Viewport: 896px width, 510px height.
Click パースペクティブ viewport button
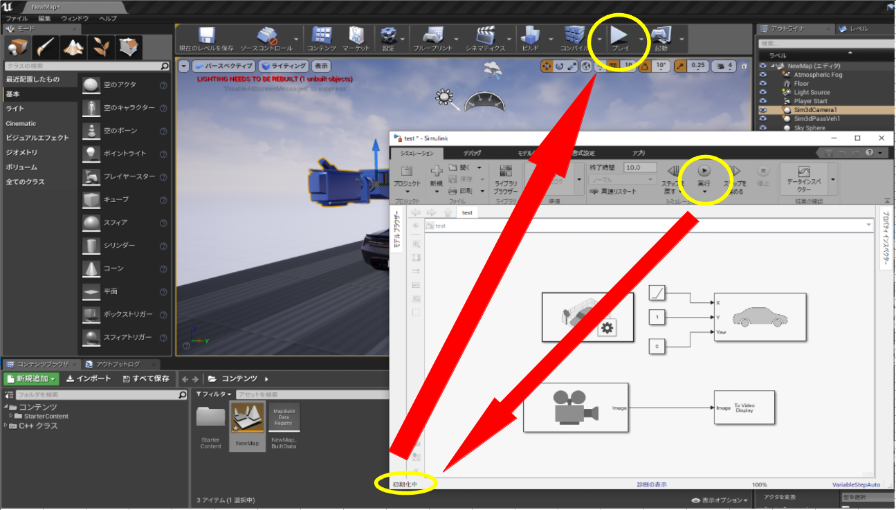point(223,66)
